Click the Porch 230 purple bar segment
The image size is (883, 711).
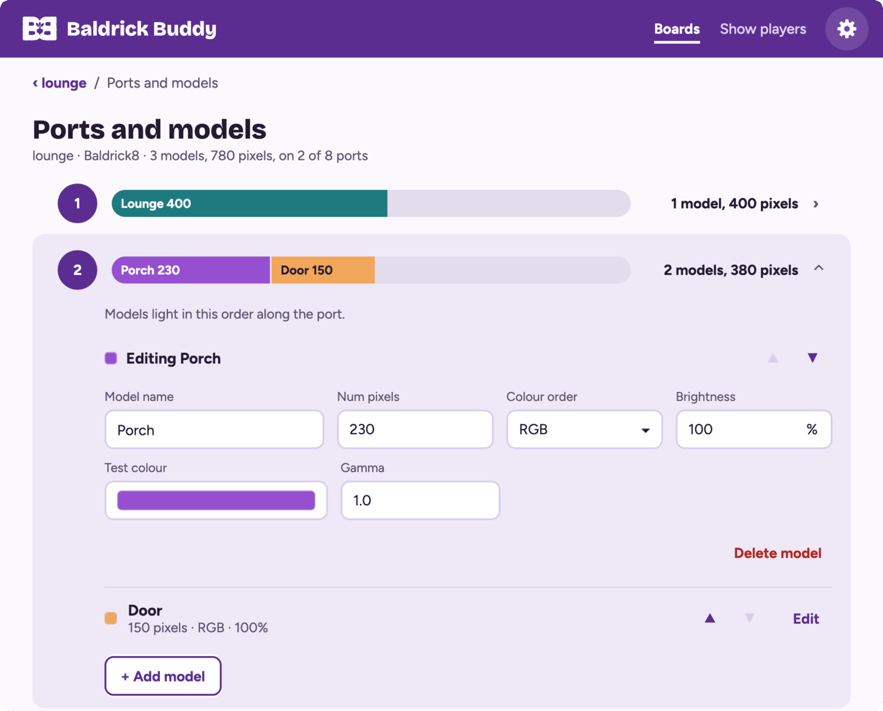[191, 270]
